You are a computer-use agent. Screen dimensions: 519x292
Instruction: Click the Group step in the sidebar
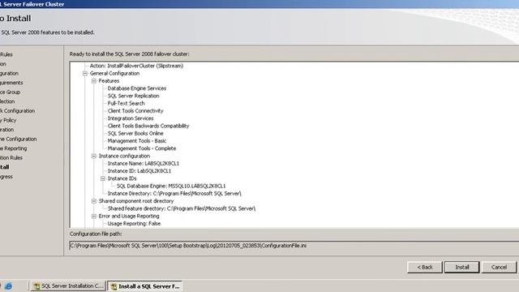(x=10, y=92)
